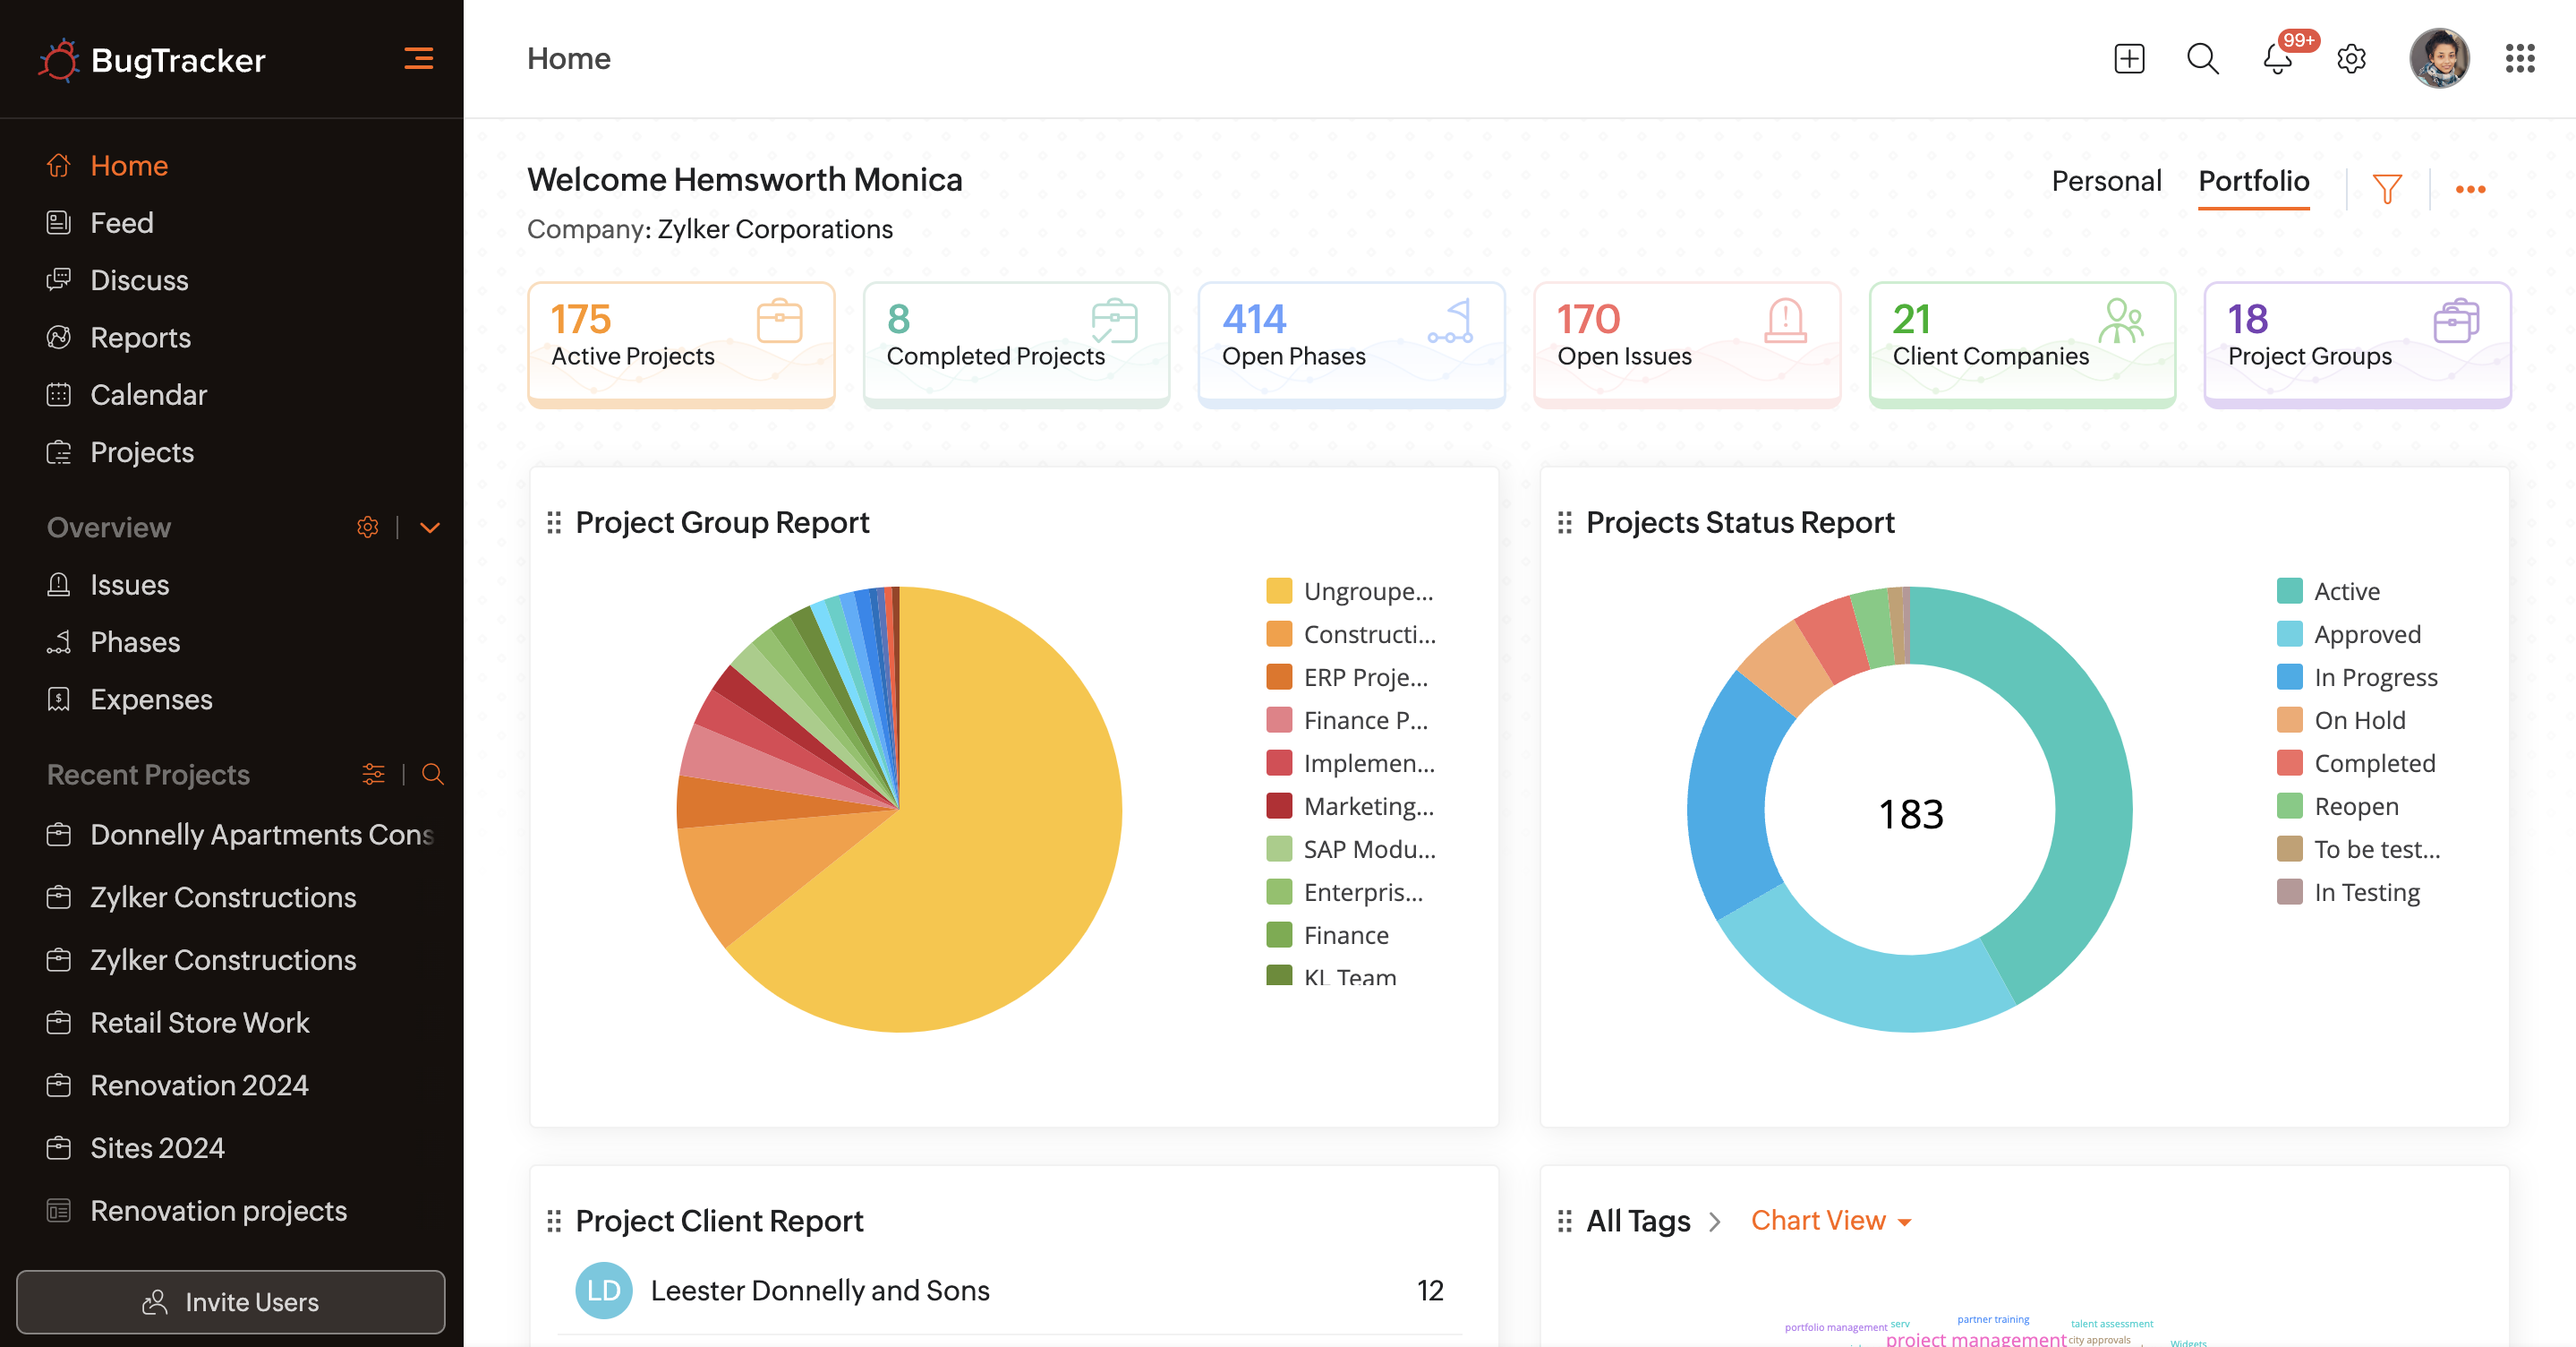Click the Ungrouped yellow legend swatch
Viewport: 2576px width, 1347px height.
(x=1278, y=591)
